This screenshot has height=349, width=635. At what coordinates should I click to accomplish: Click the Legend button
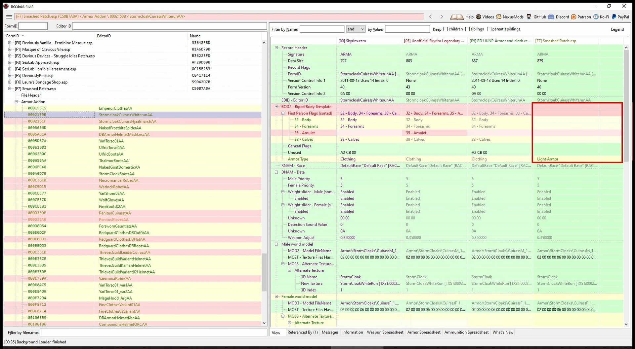(x=617, y=29)
